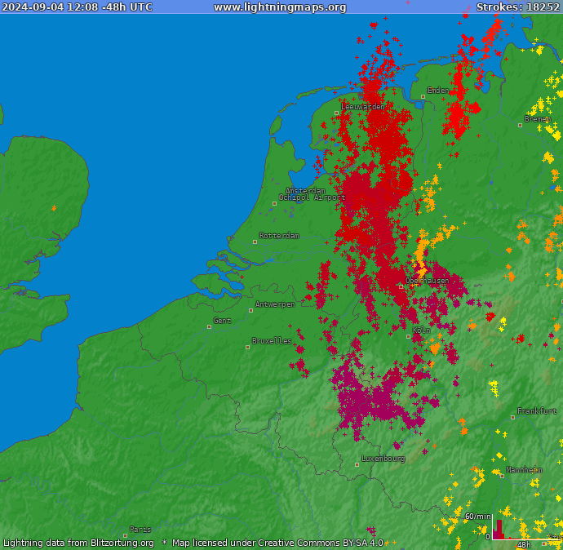
Task: Click the square city marker beside Bruxelles
Action: pyautogui.click(x=247, y=347)
